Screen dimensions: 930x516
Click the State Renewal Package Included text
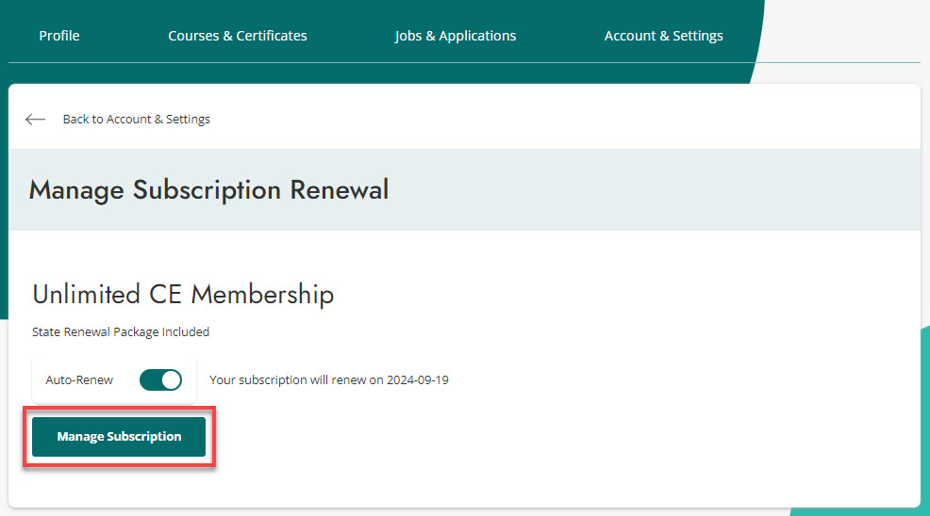click(x=121, y=332)
